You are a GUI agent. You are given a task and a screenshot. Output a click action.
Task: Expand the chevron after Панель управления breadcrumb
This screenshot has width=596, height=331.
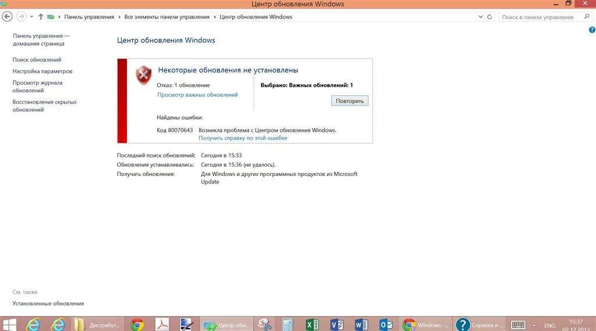pos(119,17)
